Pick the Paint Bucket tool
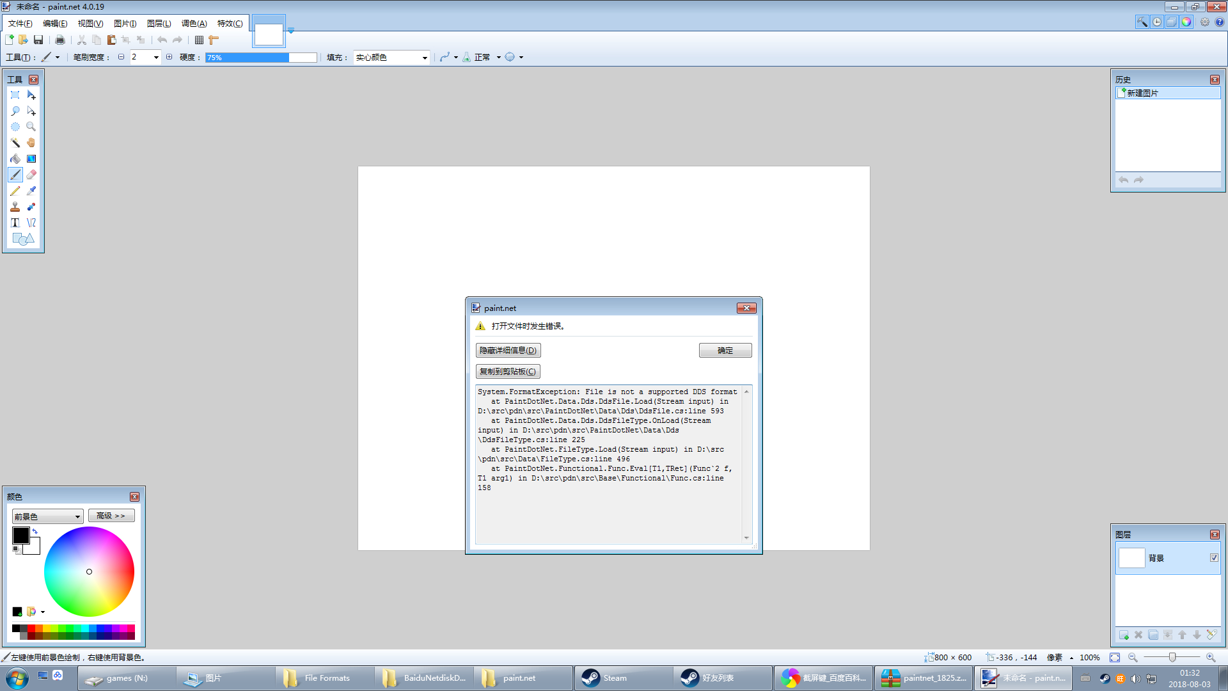Image resolution: width=1228 pixels, height=691 pixels. coord(15,159)
